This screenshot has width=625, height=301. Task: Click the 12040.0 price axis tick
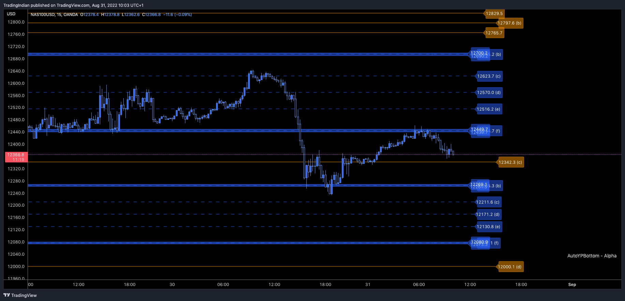[x=16, y=254]
